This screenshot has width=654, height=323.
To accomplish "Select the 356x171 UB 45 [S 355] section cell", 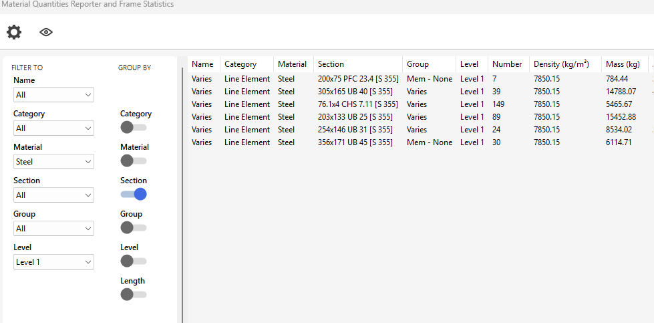I will [355, 142].
